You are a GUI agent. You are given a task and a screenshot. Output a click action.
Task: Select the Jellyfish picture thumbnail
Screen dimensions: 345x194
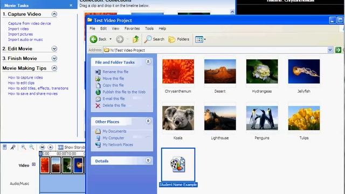pyautogui.click(x=304, y=72)
